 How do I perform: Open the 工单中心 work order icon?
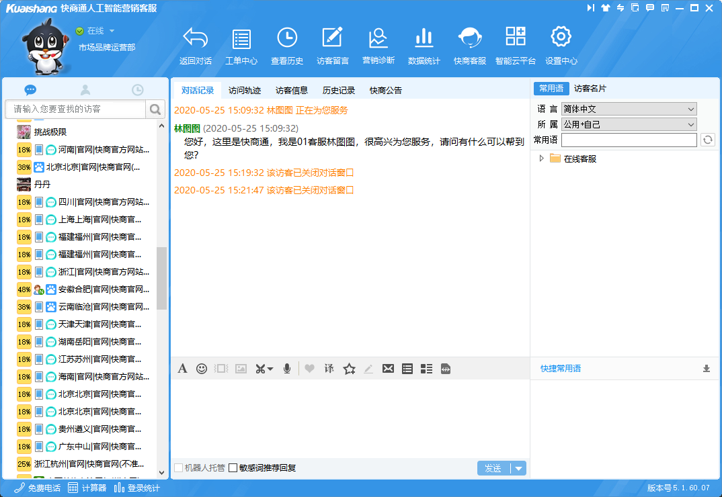[x=241, y=40]
